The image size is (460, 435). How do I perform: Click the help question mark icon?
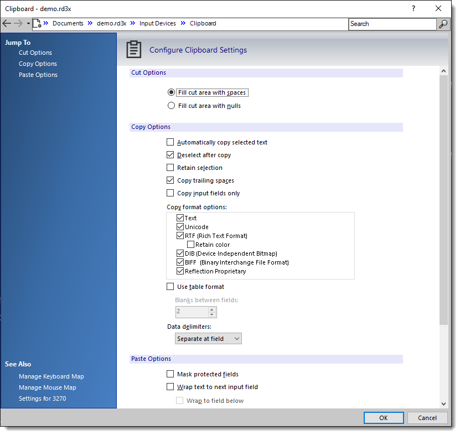[x=414, y=8]
